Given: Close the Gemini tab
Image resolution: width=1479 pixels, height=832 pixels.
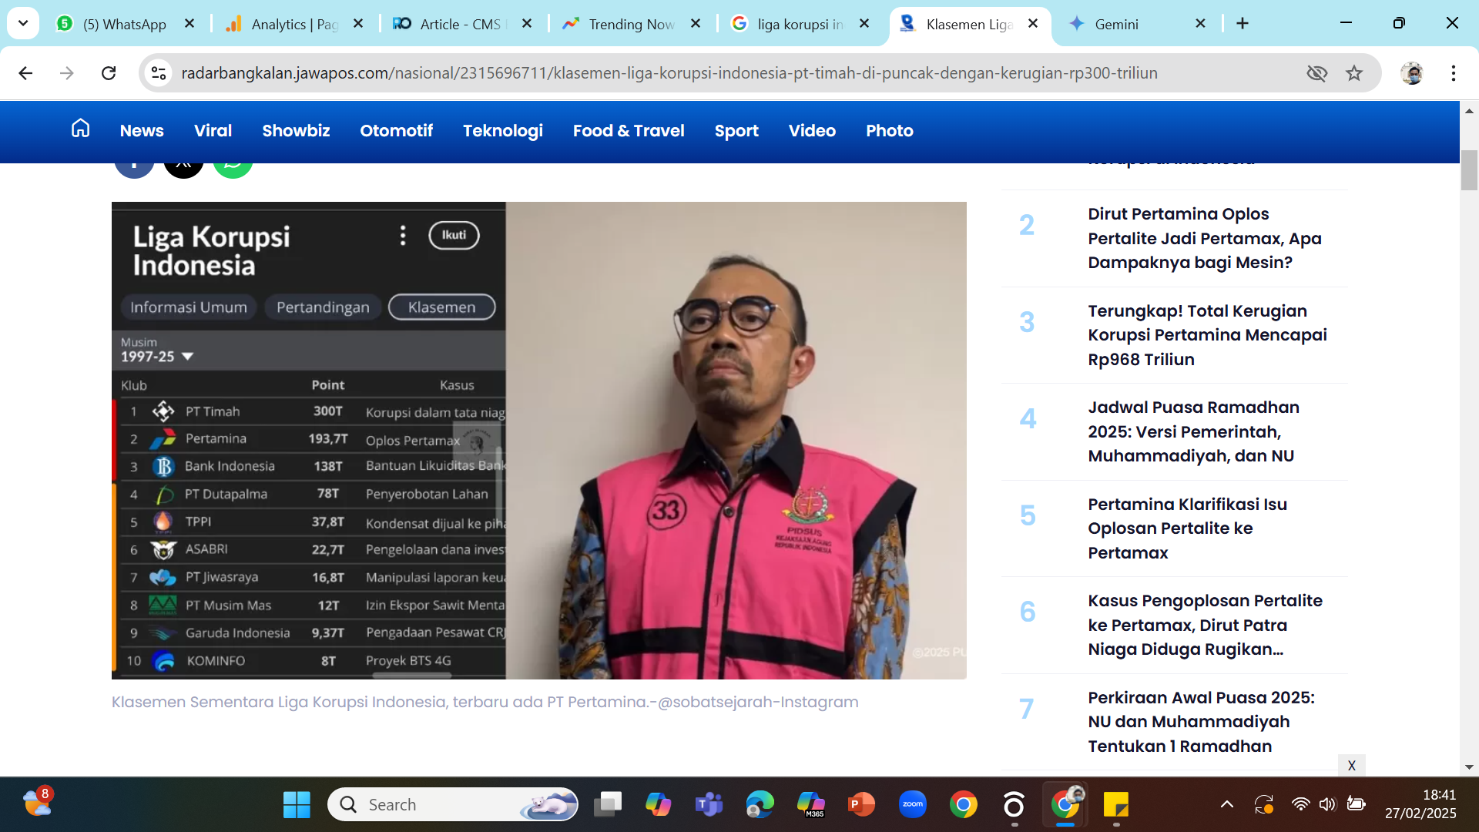Looking at the screenshot, I should (x=1200, y=24).
